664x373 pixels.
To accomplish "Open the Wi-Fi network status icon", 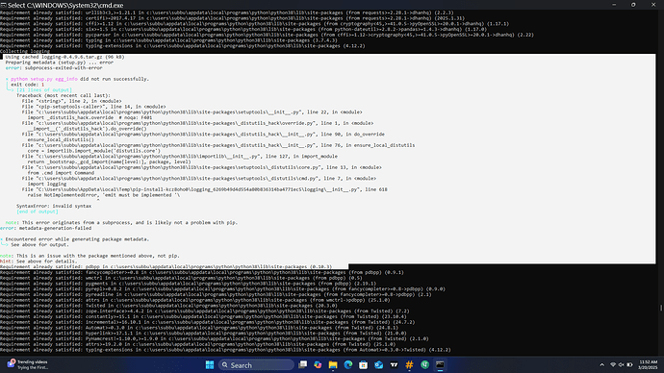I will point(613,364).
